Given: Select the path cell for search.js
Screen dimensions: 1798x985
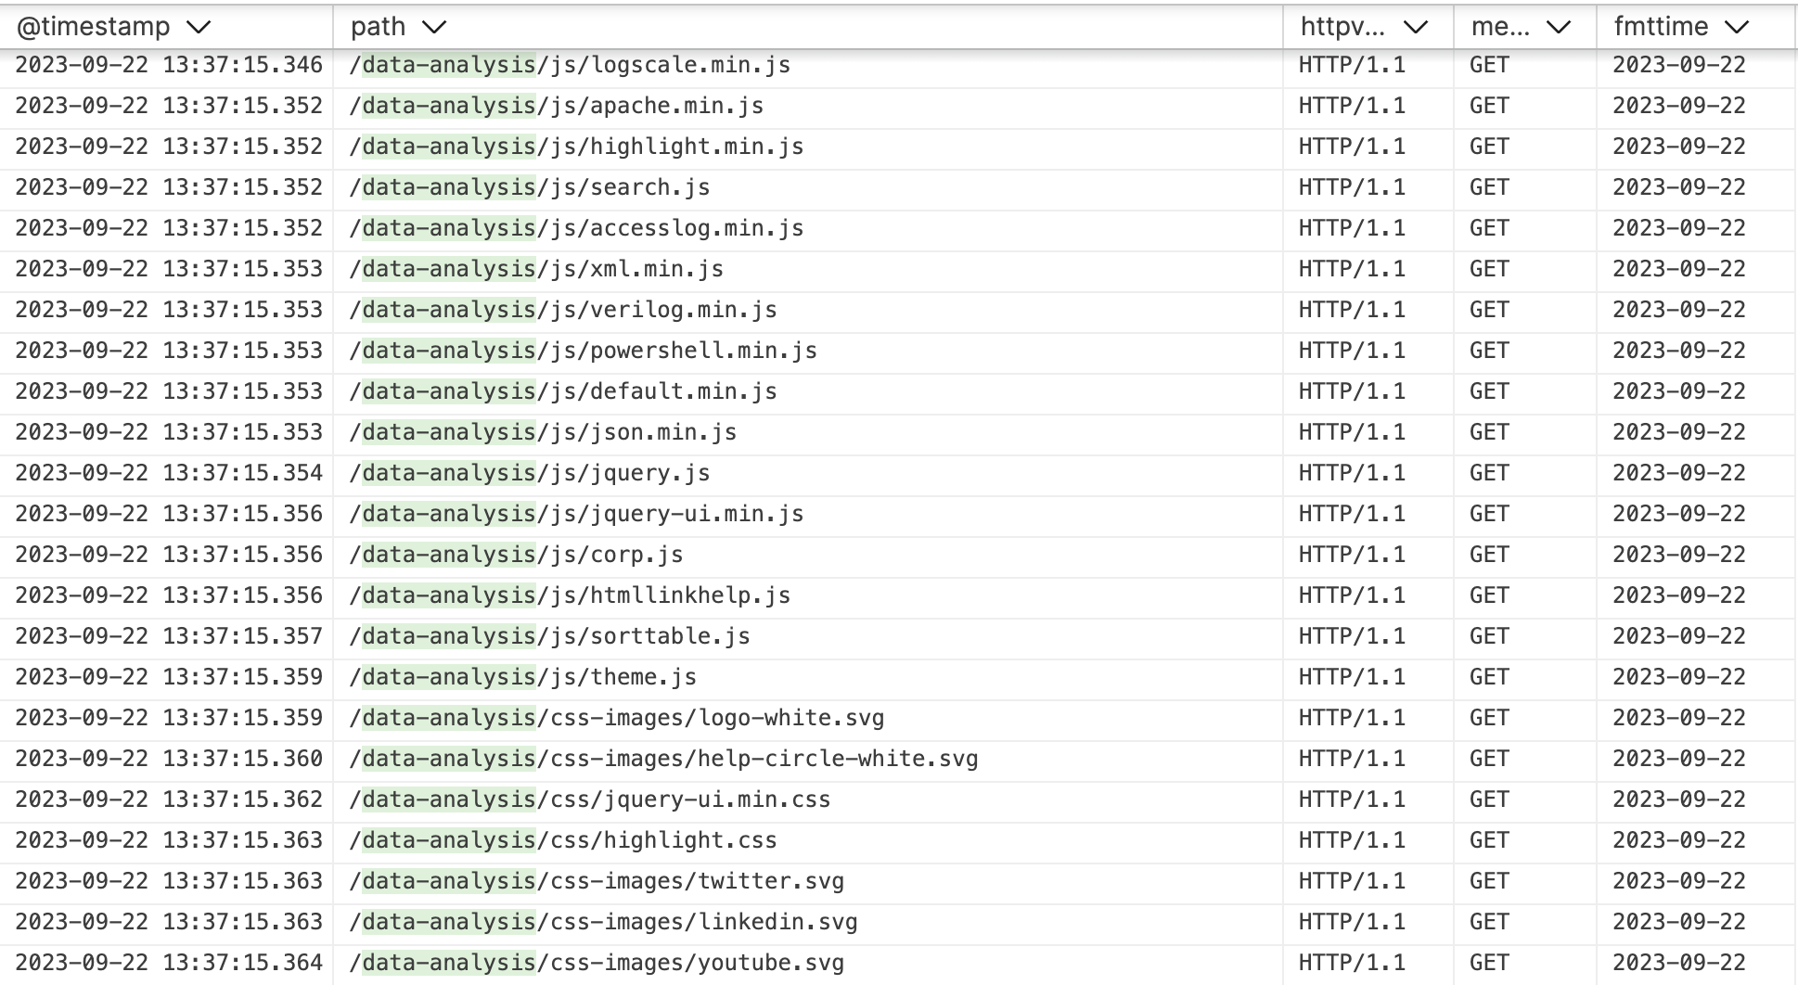Looking at the screenshot, I should click(530, 187).
